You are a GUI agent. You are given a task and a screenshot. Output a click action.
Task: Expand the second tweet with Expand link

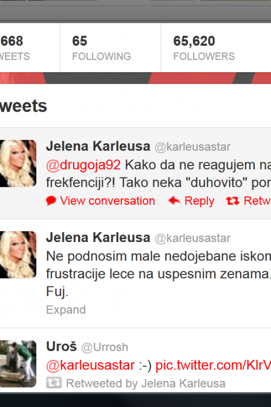[x=66, y=310]
